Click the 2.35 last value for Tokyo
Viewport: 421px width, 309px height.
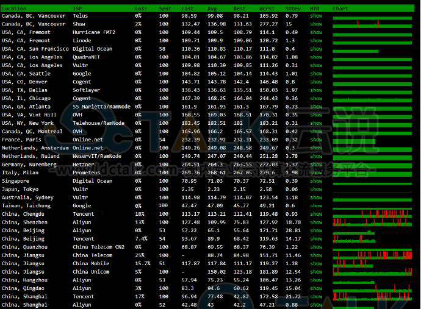coord(187,190)
